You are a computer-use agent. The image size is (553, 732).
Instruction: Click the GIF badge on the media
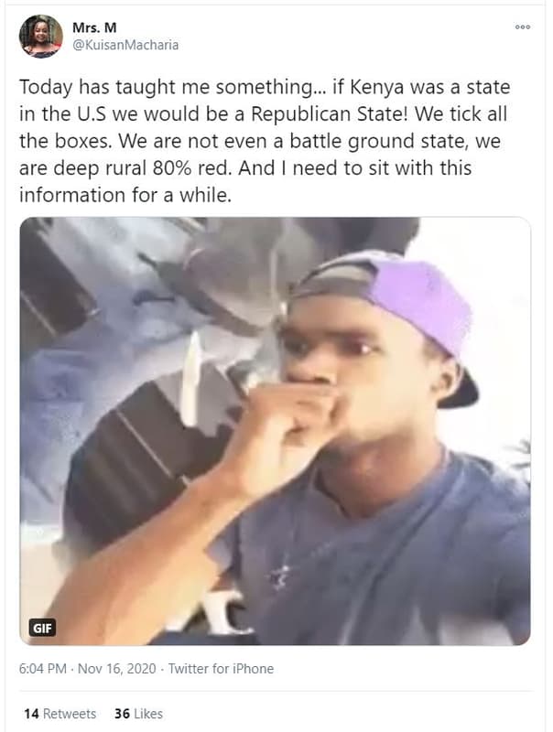(x=42, y=628)
